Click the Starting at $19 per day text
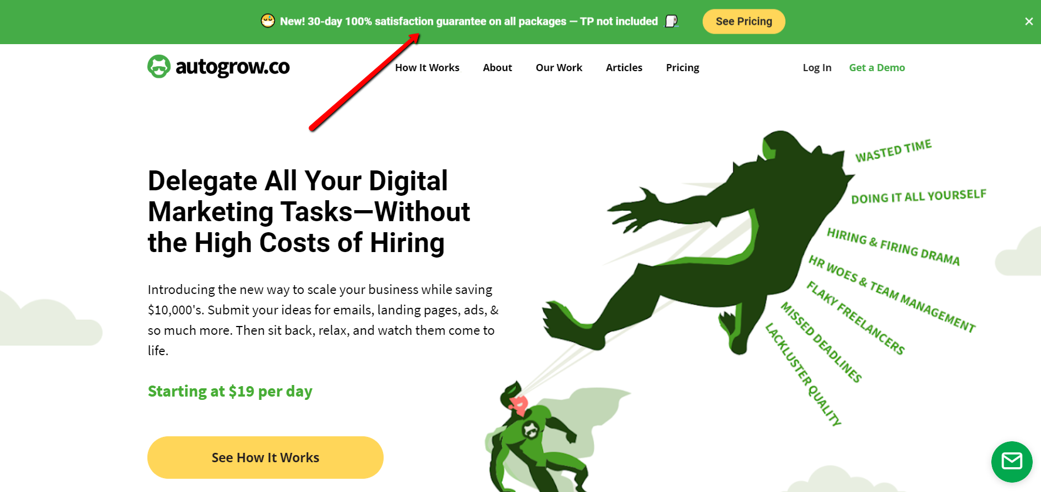Image resolution: width=1041 pixels, height=492 pixels. point(230,391)
